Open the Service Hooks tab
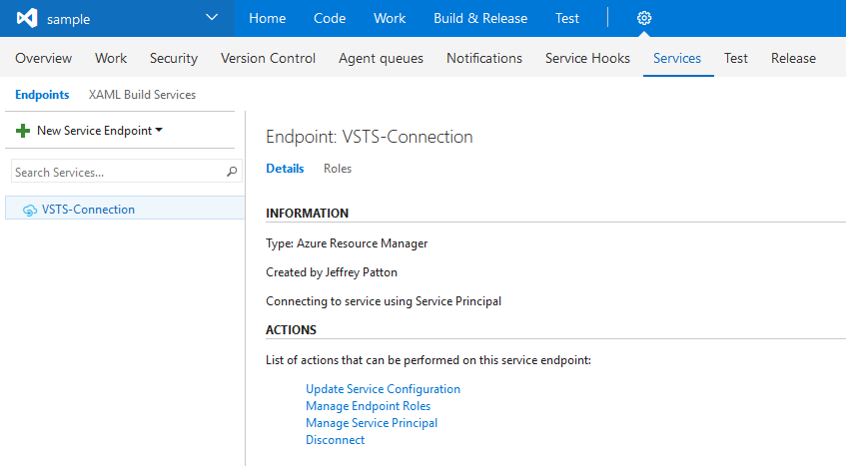 point(587,58)
